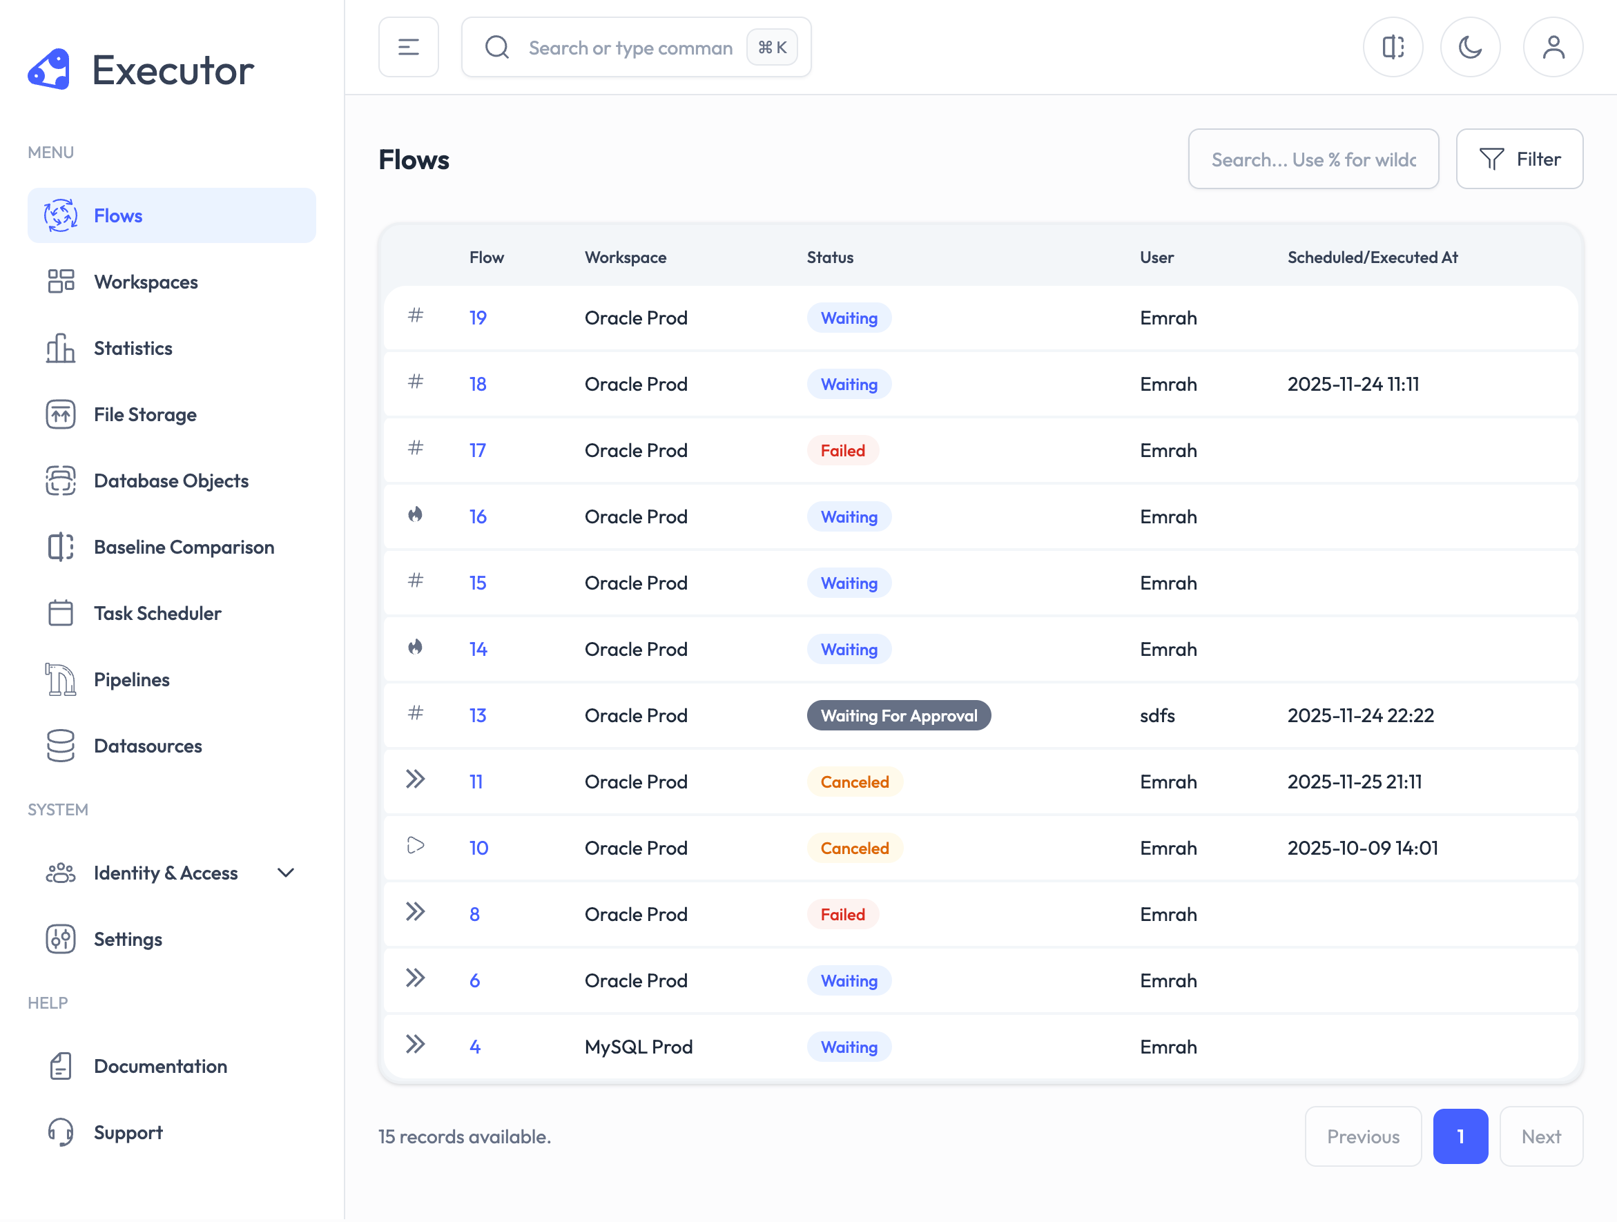The image size is (1617, 1222).
Task: Click the Next pagination button
Action: [x=1541, y=1136]
